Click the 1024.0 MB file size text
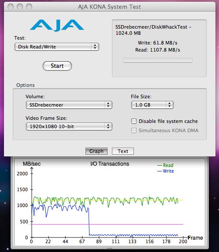Screen dimensions: 219x252 pyautogui.click(x=128, y=33)
